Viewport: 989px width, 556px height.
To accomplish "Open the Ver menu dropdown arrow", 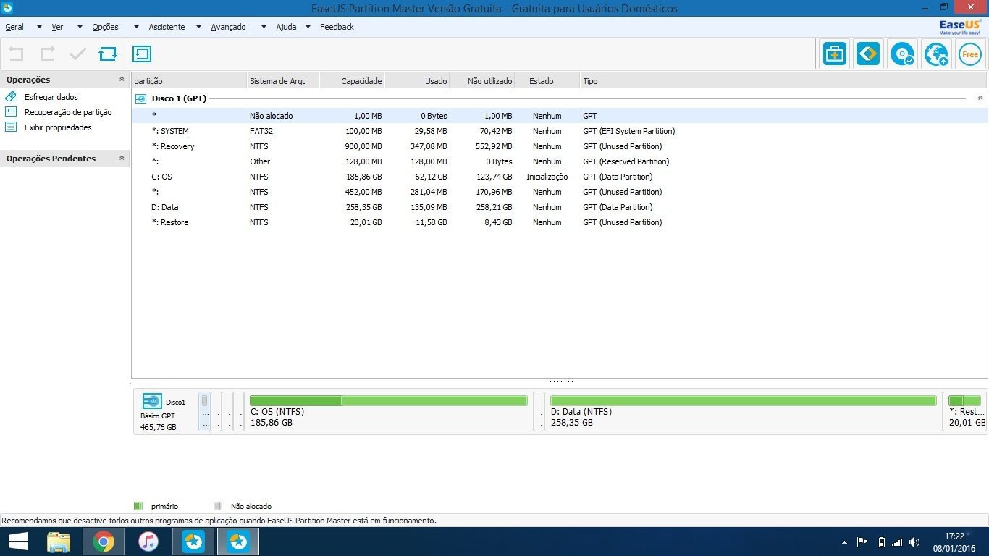I will tap(78, 27).
